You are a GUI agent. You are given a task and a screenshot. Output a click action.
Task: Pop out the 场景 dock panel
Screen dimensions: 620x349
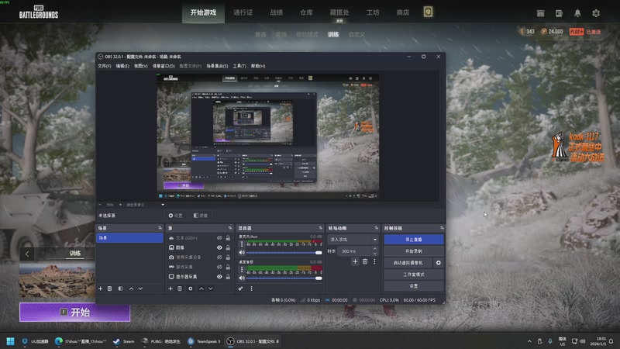click(160, 228)
